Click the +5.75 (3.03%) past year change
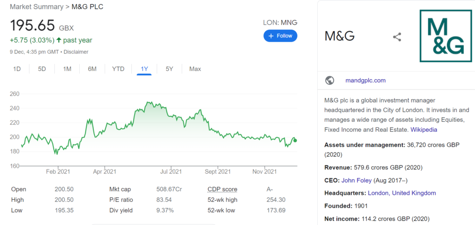Image resolution: width=475 pixels, height=225 pixels. (x=51, y=40)
